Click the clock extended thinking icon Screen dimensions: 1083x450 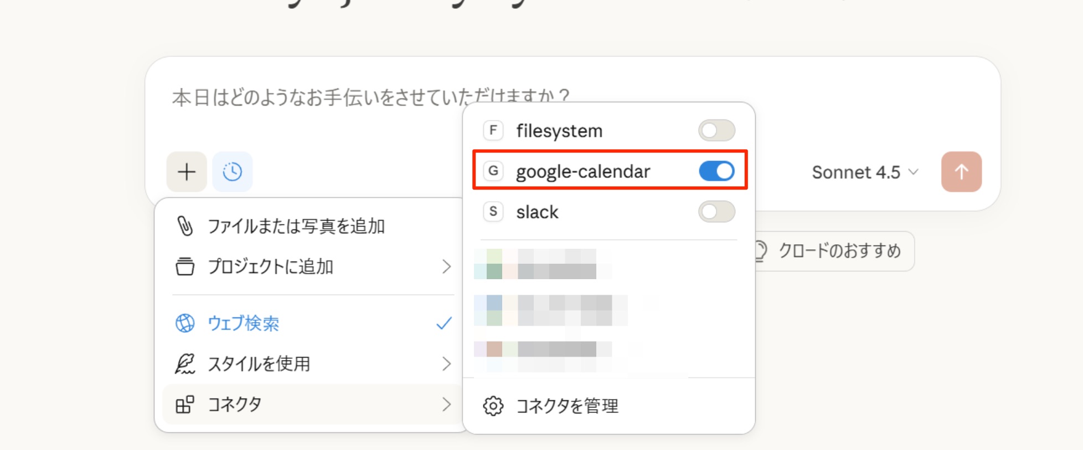233,172
